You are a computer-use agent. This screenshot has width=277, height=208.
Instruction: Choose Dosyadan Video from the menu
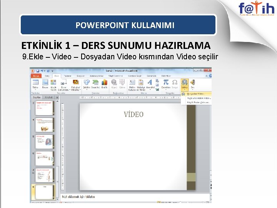196,94
